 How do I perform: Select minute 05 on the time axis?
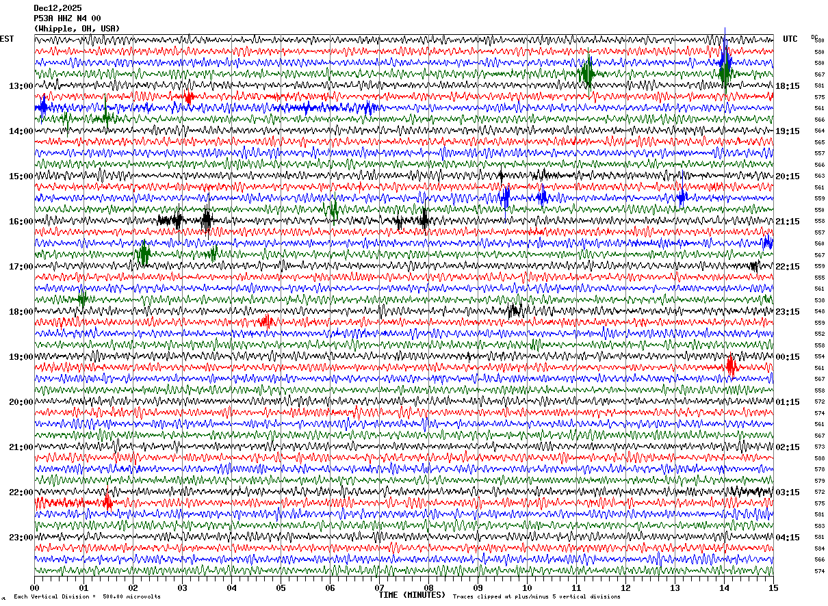[281, 588]
